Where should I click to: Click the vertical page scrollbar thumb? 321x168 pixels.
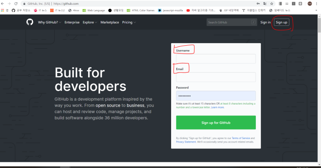coord(319,25)
